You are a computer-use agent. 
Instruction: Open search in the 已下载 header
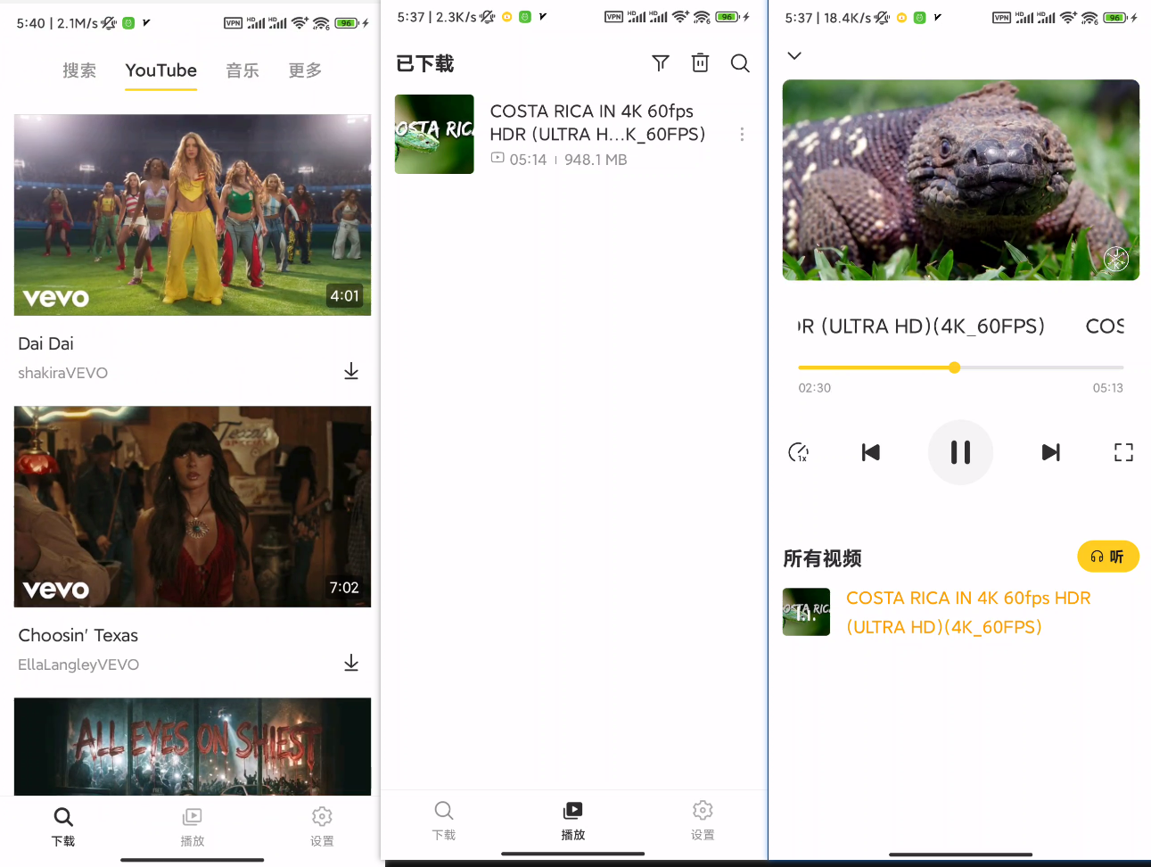click(740, 63)
